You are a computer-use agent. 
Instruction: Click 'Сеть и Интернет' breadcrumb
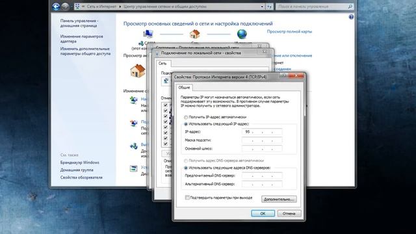point(101,6)
